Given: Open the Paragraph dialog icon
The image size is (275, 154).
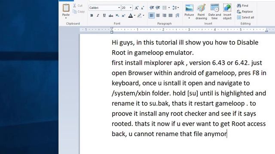Looking at the screenshot, I should [x=177, y=15].
